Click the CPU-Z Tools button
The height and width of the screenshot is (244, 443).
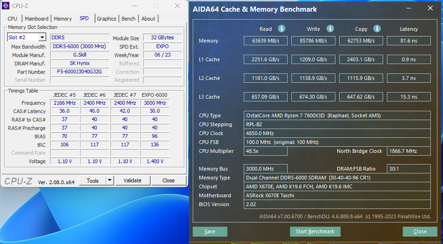click(x=93, y=180)
